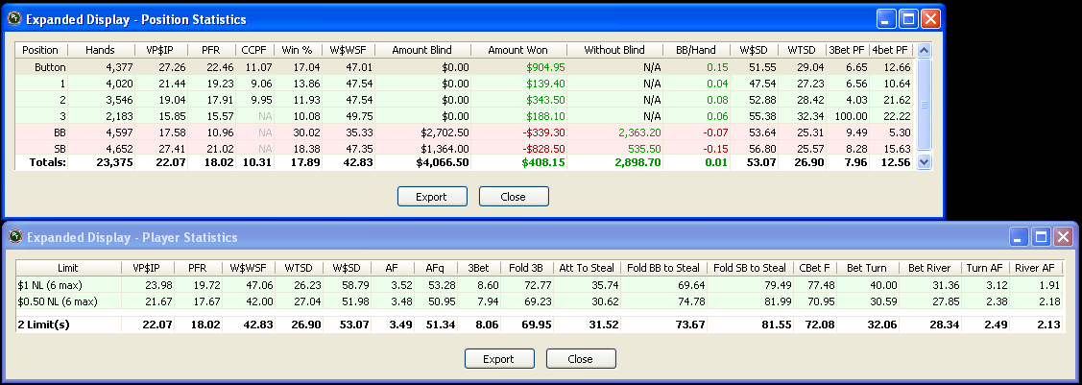Sort by River AF column header
The height and width of the screenshot is (385, 1082).
point(1035,268)
